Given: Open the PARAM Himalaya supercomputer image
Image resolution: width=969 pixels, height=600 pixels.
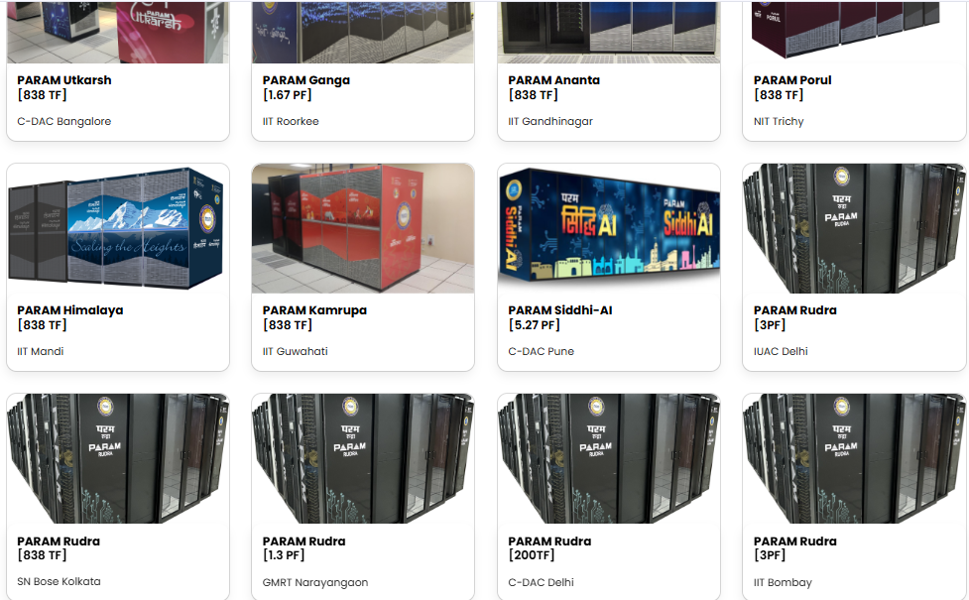Looking at the screenshot, I should coord(117,228).
